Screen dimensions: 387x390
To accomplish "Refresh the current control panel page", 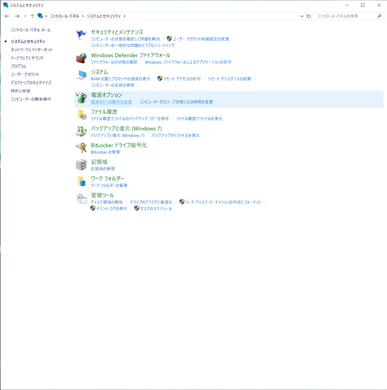I will 308,16.
